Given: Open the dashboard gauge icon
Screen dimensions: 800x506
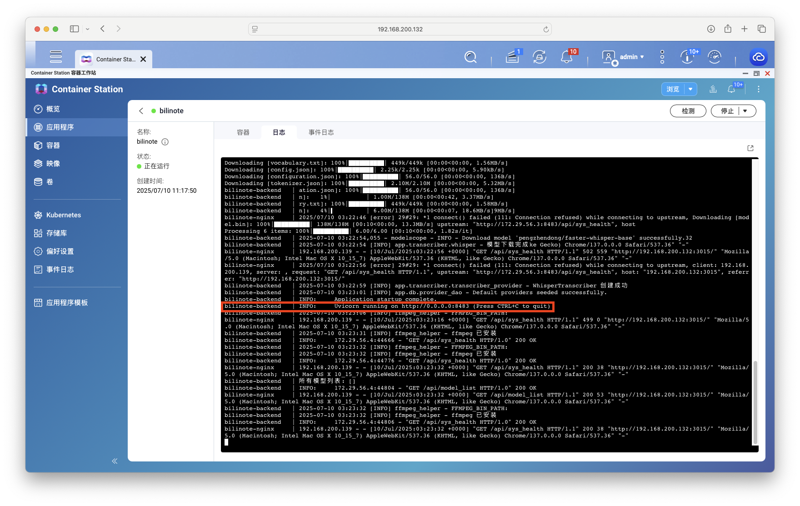Looking at the screenshot, I should 715,57.
